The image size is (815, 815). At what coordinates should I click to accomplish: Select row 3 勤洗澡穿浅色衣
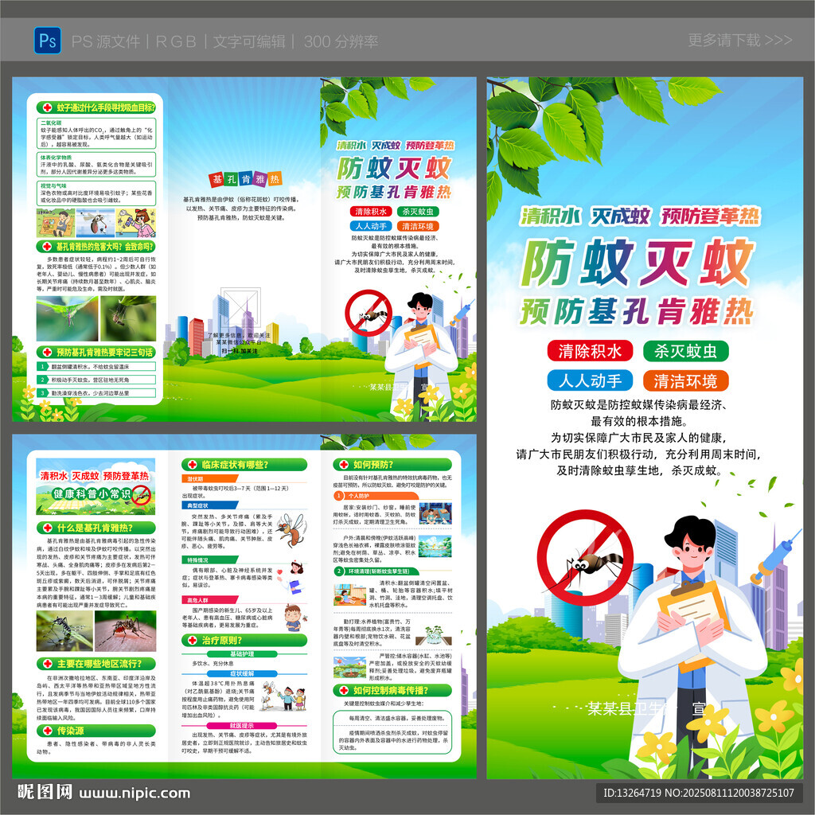[96, 393]
